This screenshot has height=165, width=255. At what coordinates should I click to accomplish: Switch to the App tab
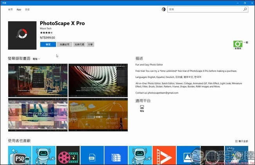(x=19, y=9)
